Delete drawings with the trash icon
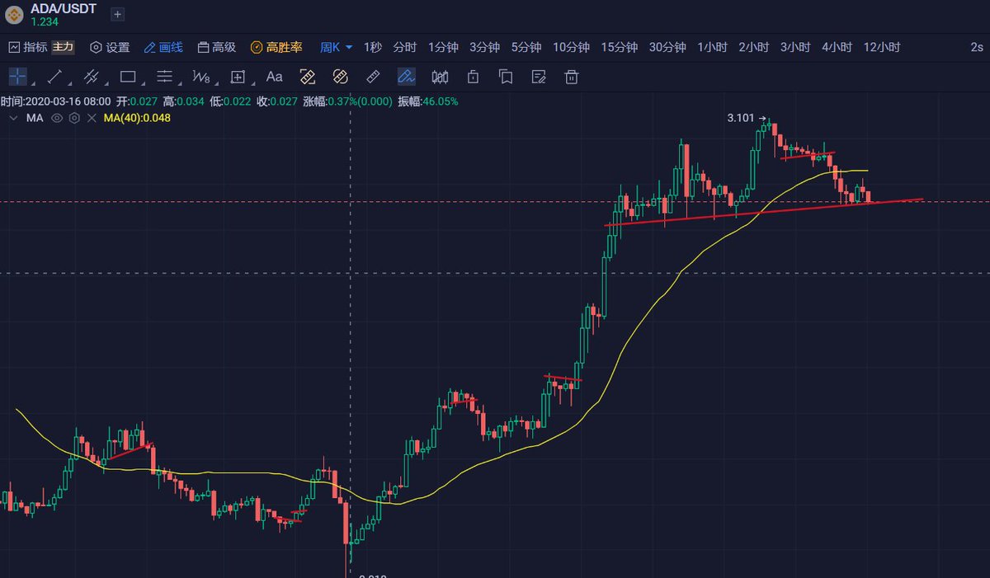Viewport: 990px width, 578px height. pos(572,77)
